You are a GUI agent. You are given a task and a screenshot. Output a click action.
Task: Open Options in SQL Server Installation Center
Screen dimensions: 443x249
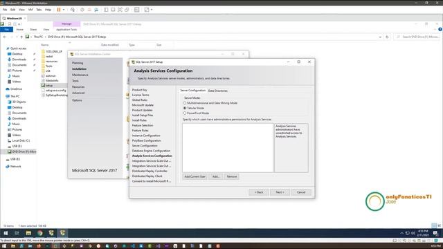click(x=77, y=100)
